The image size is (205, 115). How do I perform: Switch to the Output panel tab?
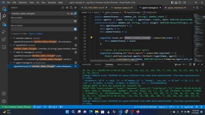click(98, 65)
